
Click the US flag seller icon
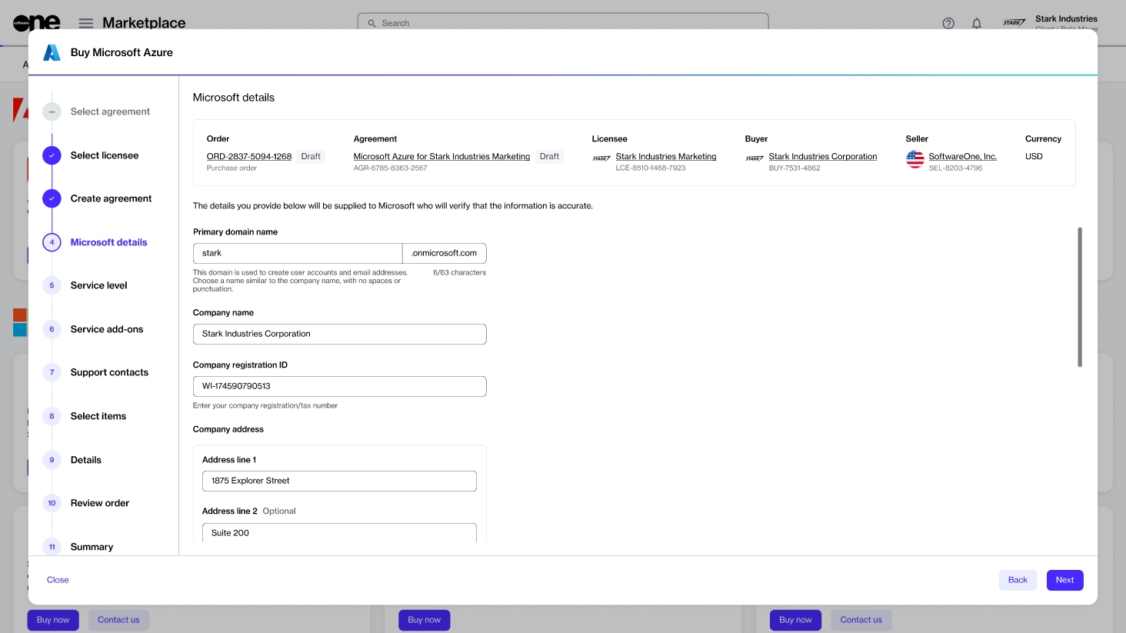click(914, 159)
